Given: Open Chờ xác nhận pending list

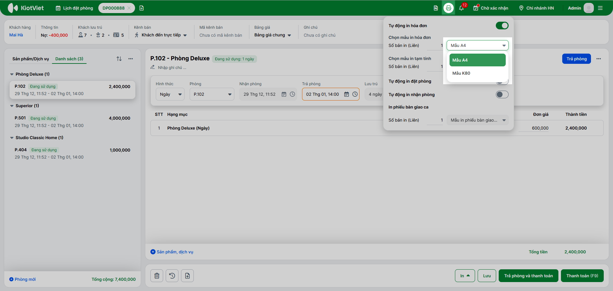Looking at the screenshot, I should [x=491, y=8].
